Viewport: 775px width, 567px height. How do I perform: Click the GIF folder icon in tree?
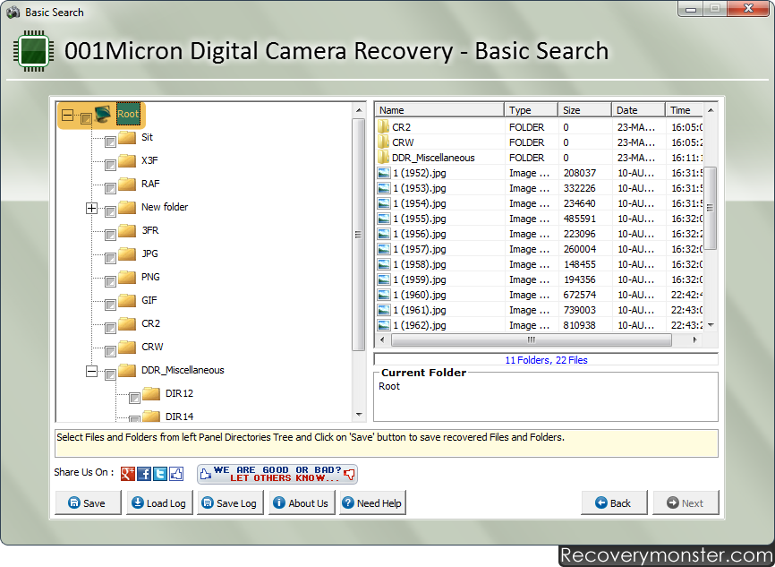(127, 300)
